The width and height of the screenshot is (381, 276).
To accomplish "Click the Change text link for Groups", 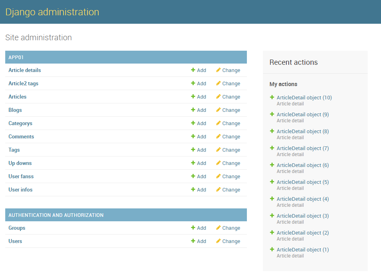I will point(231,228).
